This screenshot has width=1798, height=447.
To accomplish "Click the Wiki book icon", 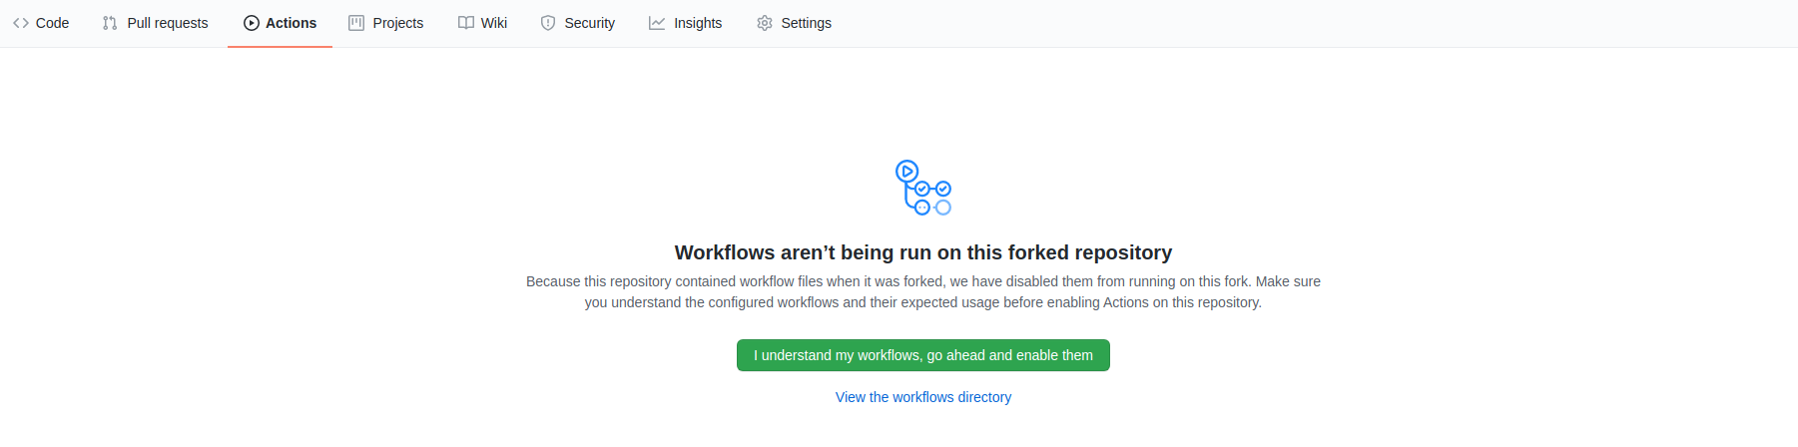I will pyautogui.click(x=466, y=23).
